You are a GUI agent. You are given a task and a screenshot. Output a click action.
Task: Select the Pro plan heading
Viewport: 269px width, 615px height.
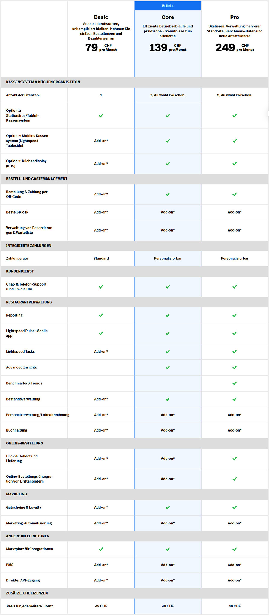[x=235, y=17]
